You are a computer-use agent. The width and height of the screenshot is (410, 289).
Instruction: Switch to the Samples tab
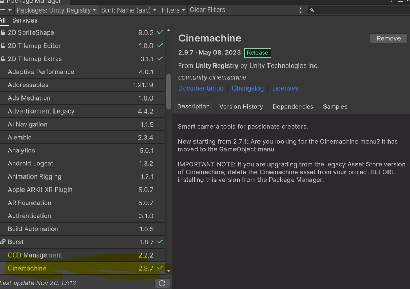pos(335,106)
